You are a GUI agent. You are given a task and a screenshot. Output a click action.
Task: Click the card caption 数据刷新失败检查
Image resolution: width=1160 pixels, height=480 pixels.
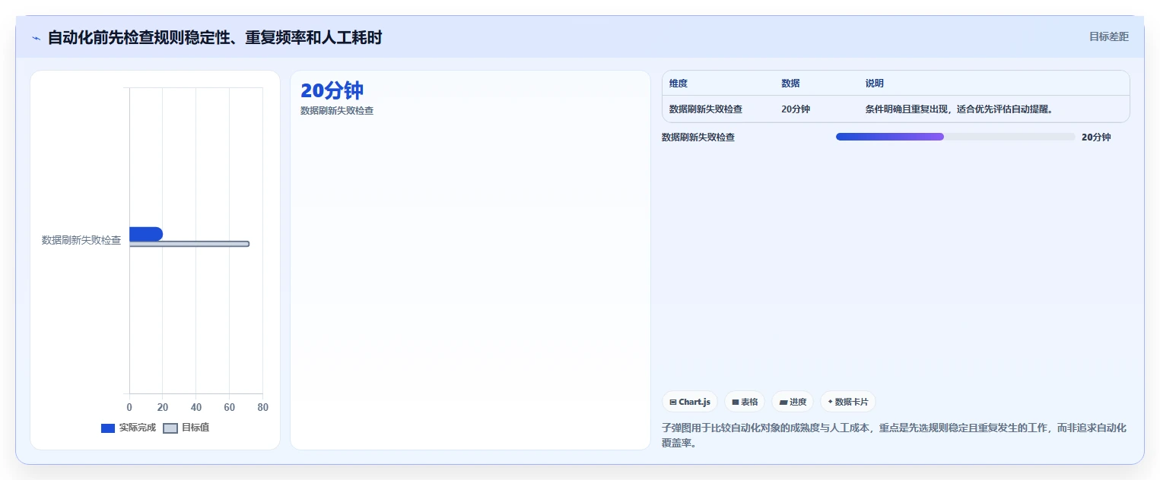337,111
